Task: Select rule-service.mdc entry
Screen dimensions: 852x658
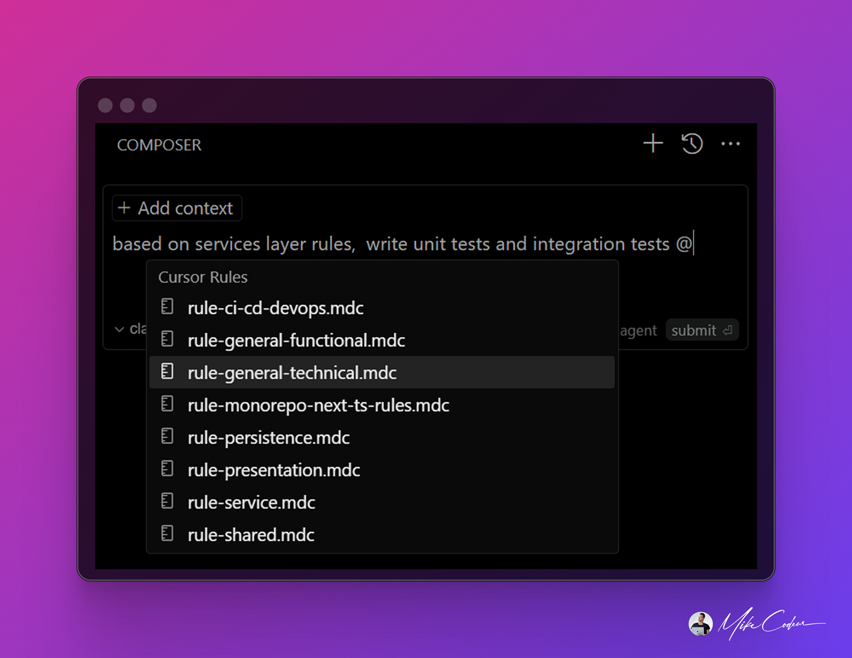Action: tap(382, 502)
